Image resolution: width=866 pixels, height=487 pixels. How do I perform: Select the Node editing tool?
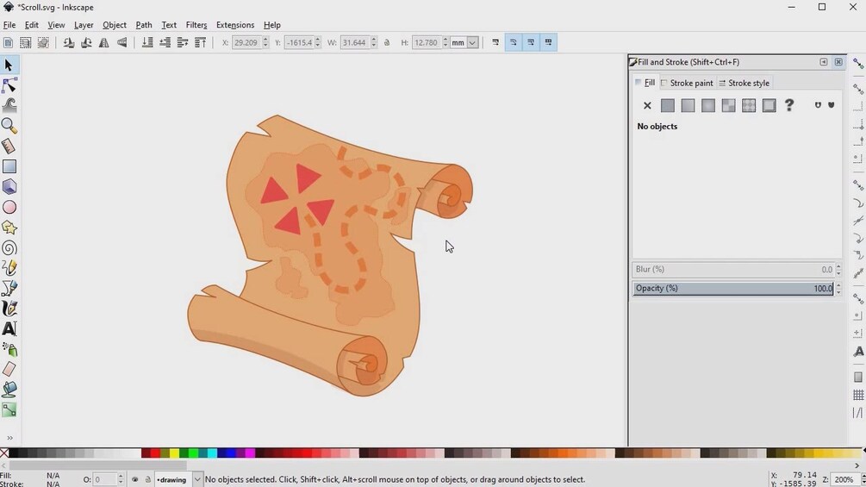pyautogui.click(x=9, y=85)
